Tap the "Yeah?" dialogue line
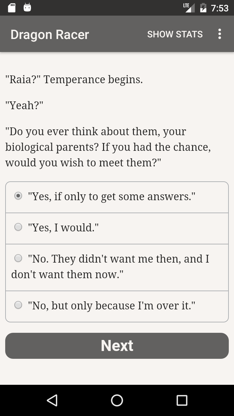234x416 pixels. 24,105
